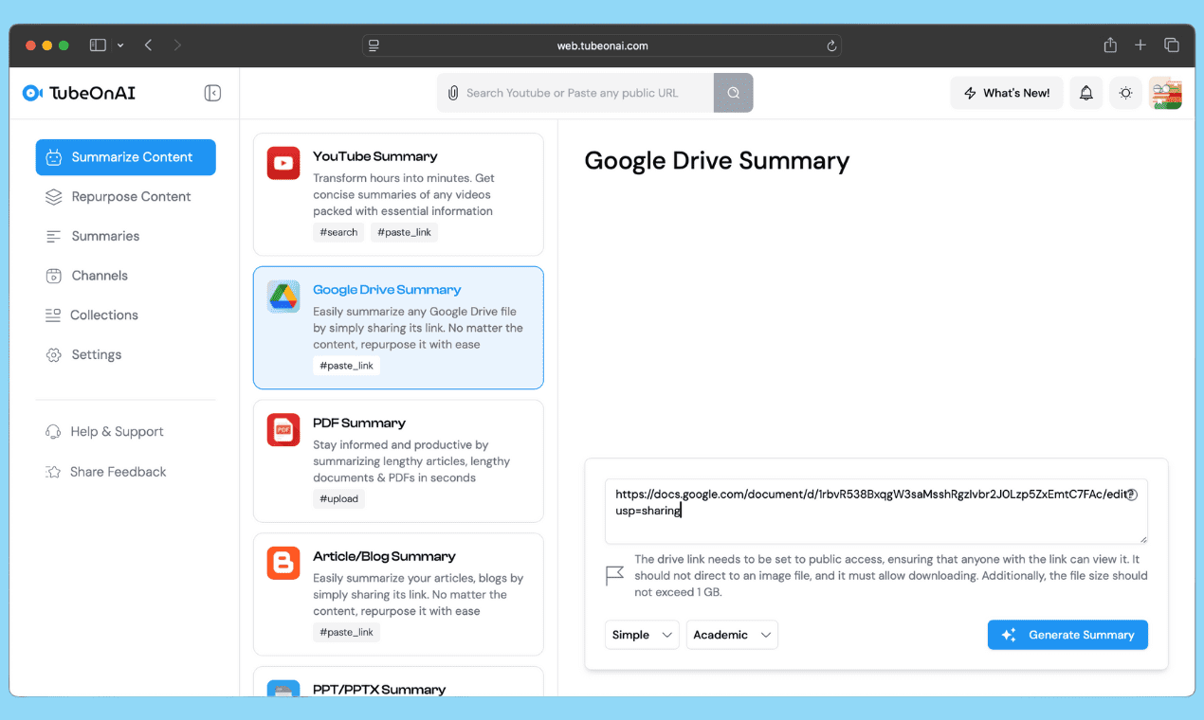Open the user profile avatar
Image resolution: width=1204 pixels, height=720 pixels.
1165,93
